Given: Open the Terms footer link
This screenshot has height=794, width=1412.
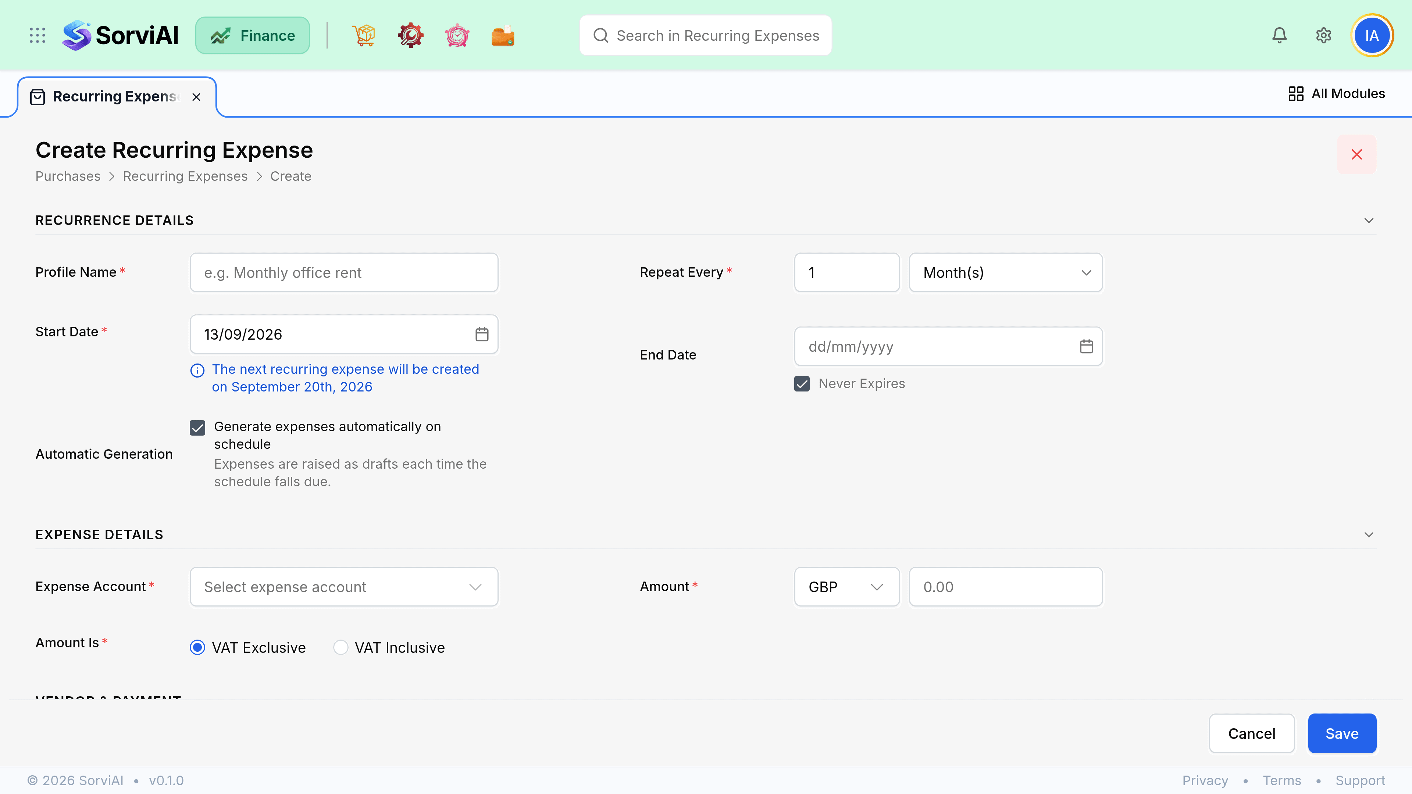Looking at the screenshot, I should [x=1281, y=781].
